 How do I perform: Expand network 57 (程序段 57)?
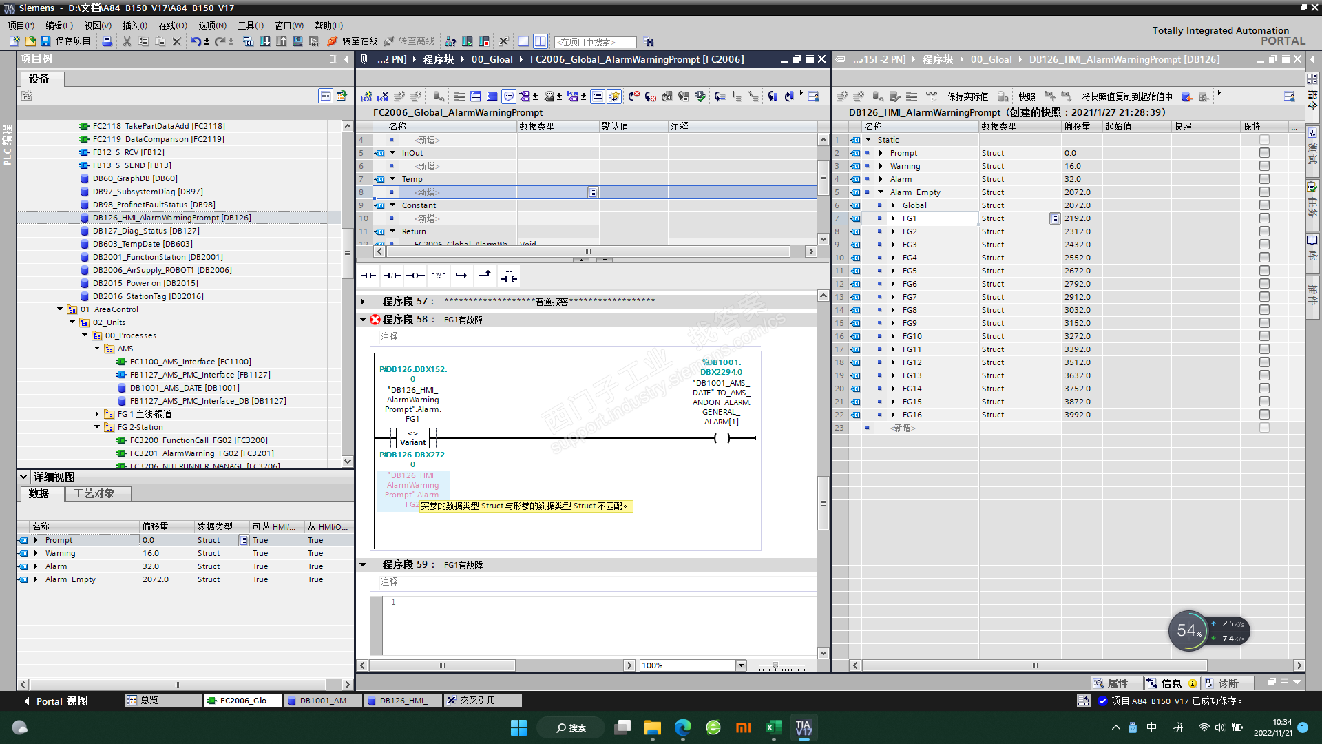[x=363, y=302]
